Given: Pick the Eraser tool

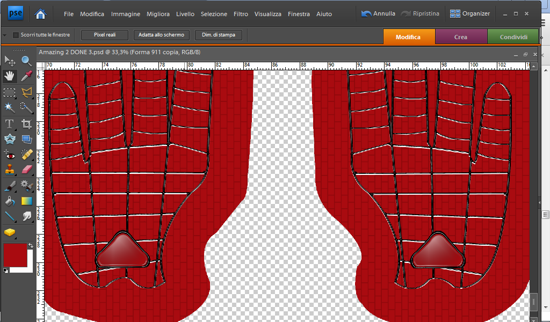Looking at the screenshot, I should click(27, 170).
